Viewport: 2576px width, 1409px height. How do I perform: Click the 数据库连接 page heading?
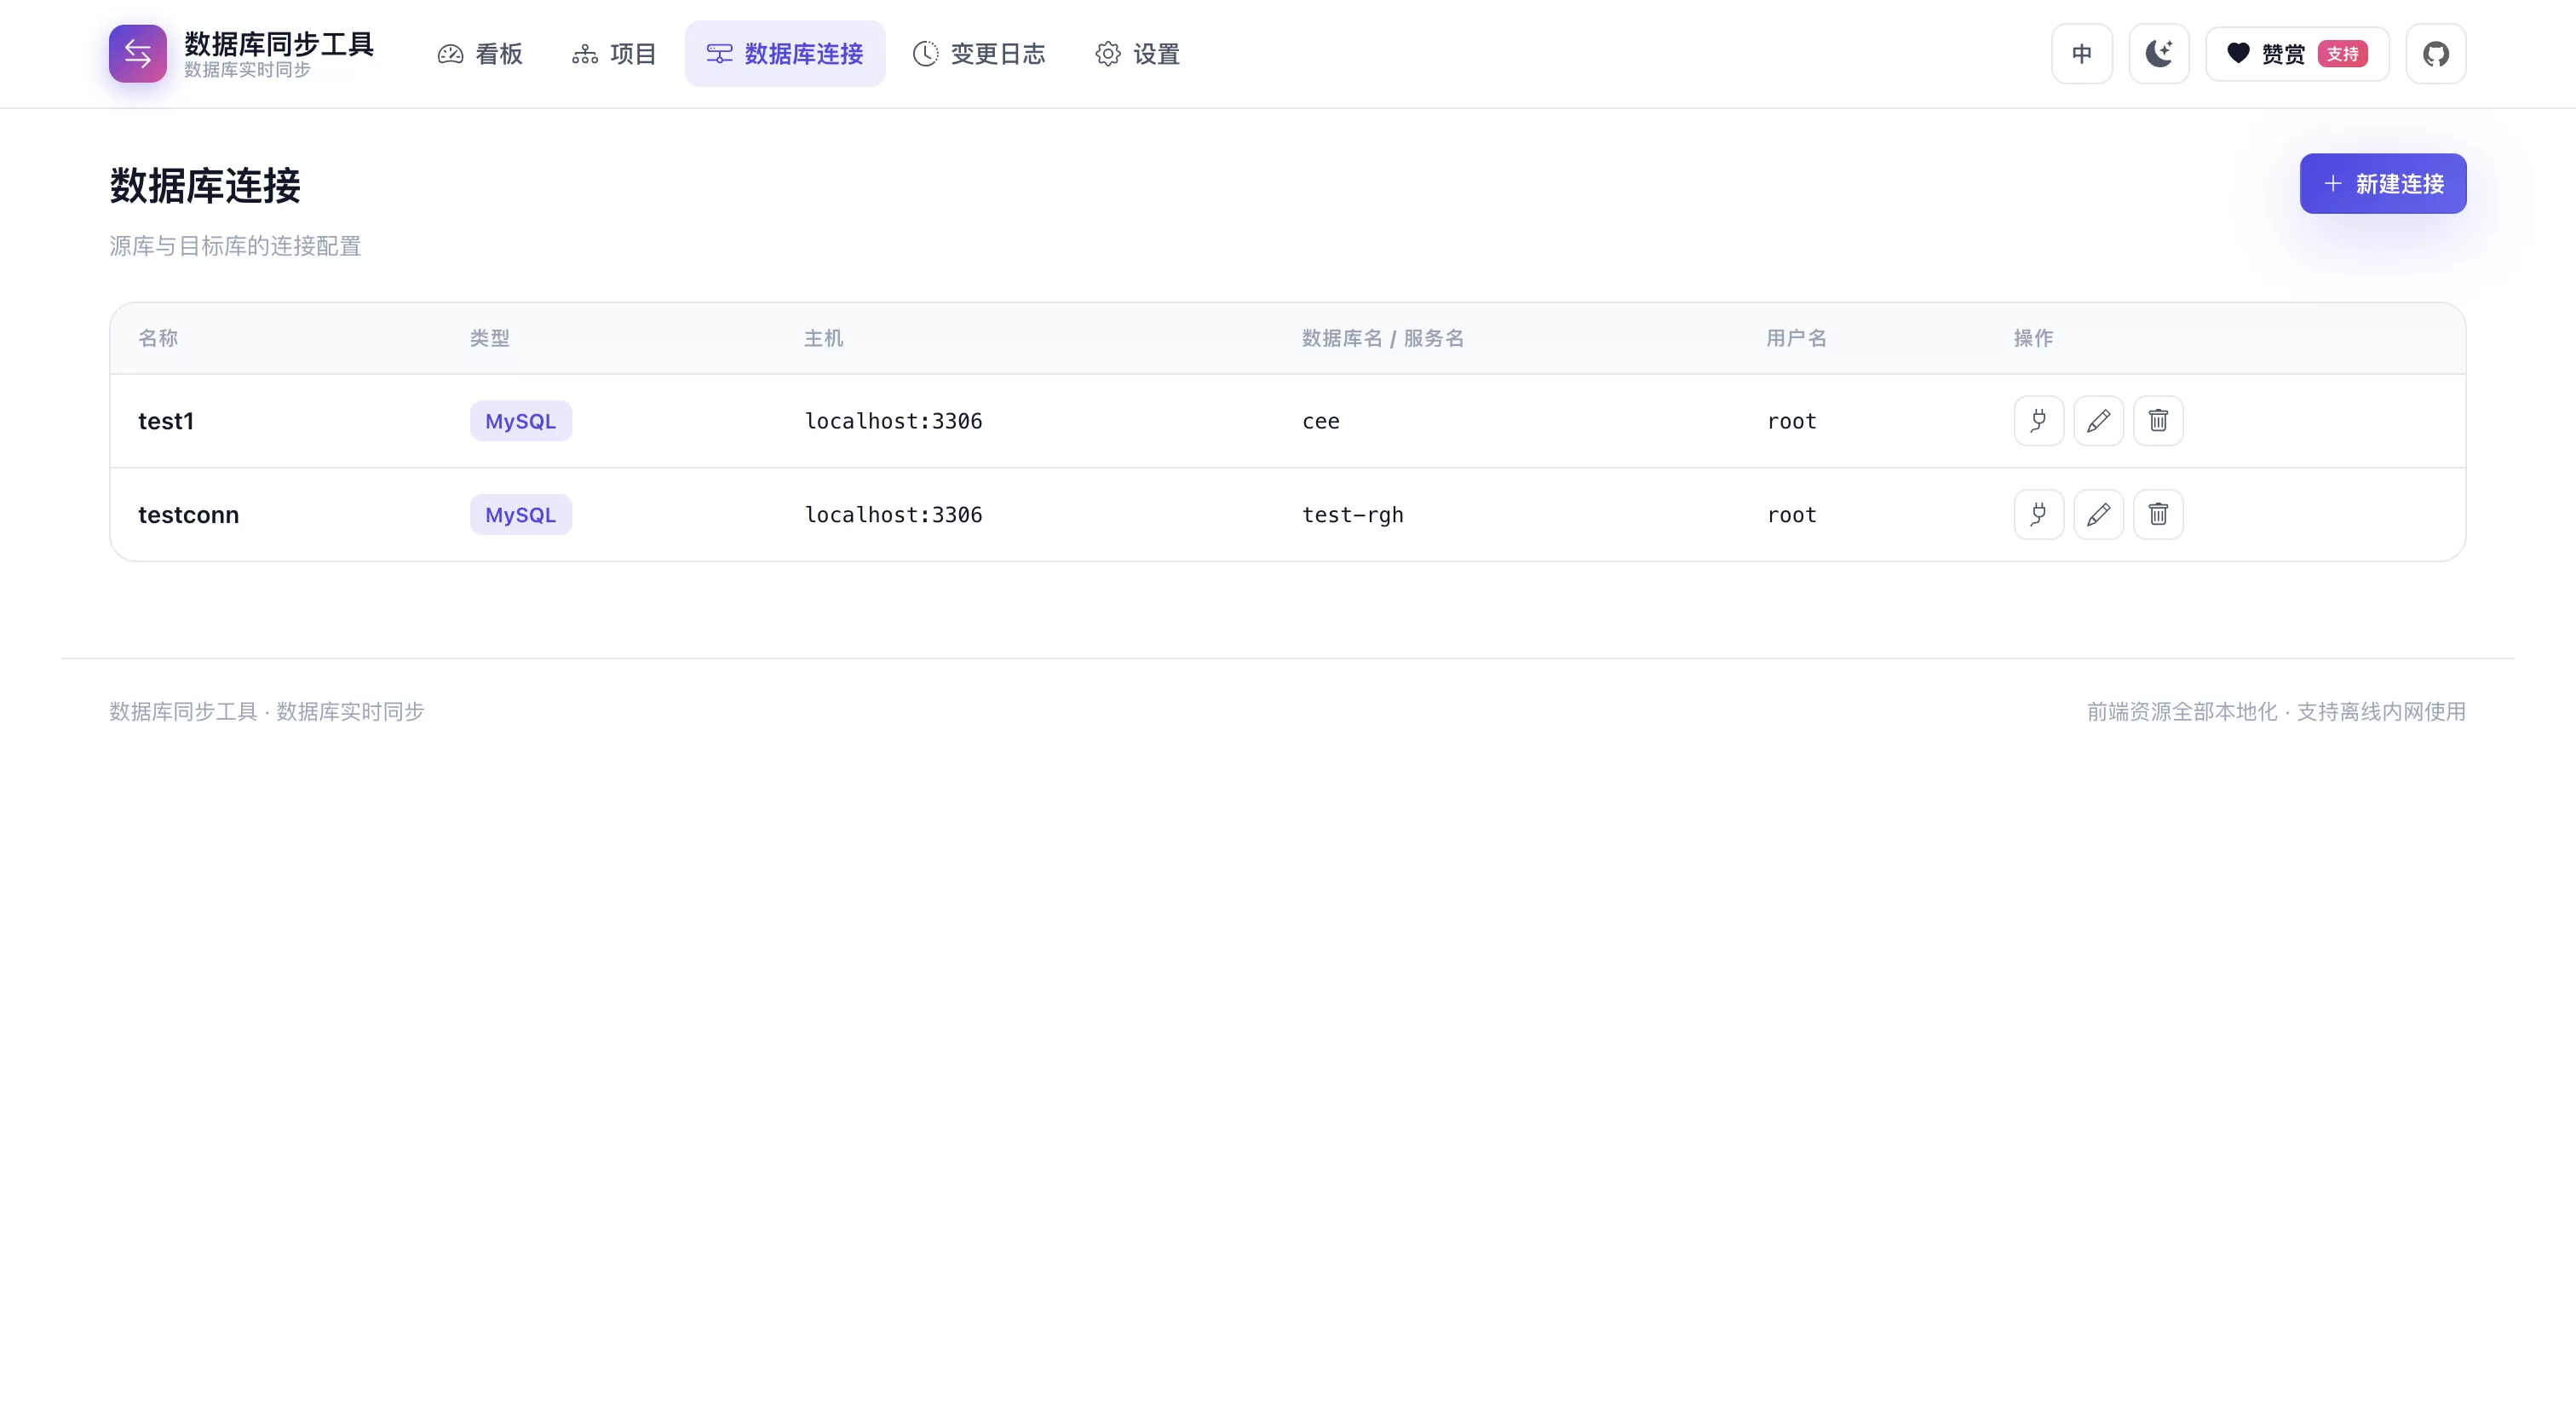205,186
